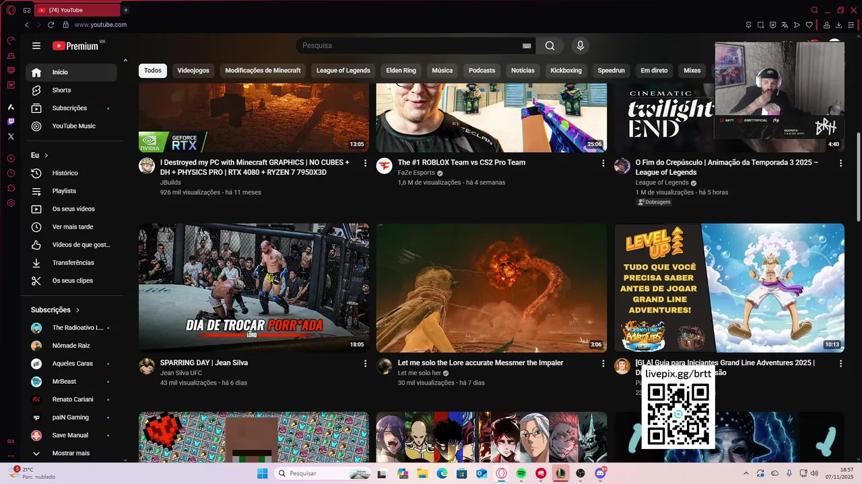Open the JBuilds channel avatar
The height and width of the screenshot is (484, 862).
tap(147, 166)
